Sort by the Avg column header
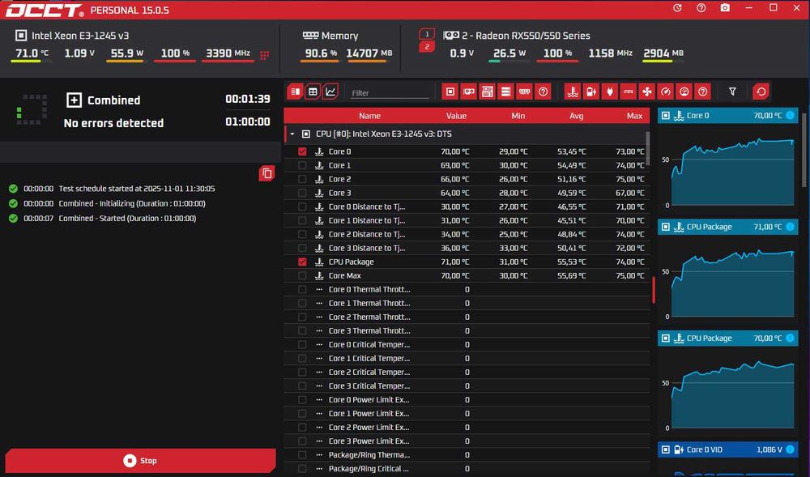The image size is (810, 477). (x=577, y=116)
